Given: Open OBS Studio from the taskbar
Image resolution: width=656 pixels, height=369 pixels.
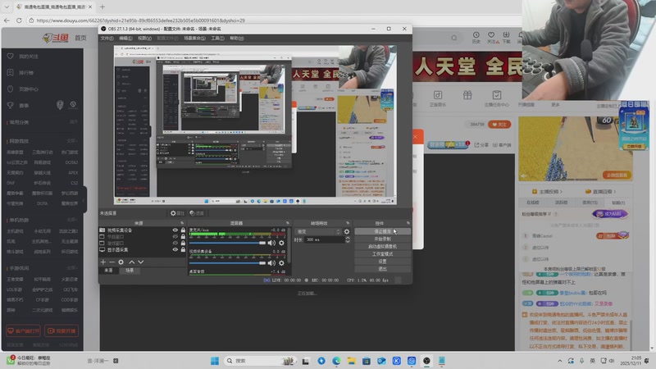Looking at the screenshot, I should click(426, 361).
